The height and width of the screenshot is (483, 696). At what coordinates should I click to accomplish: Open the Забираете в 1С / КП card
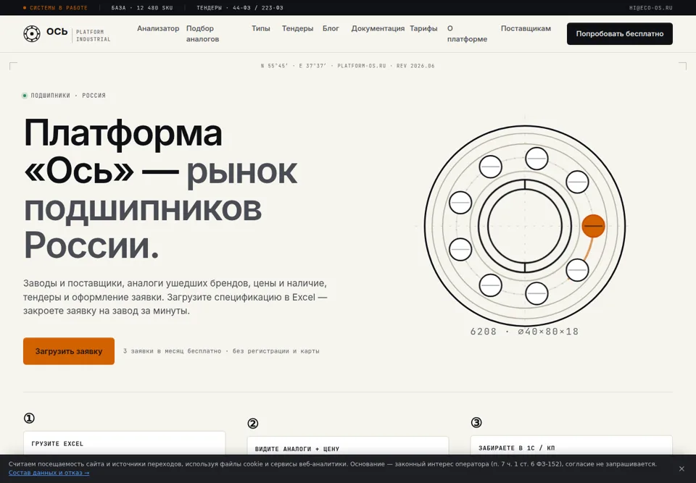tap(572, 445)
